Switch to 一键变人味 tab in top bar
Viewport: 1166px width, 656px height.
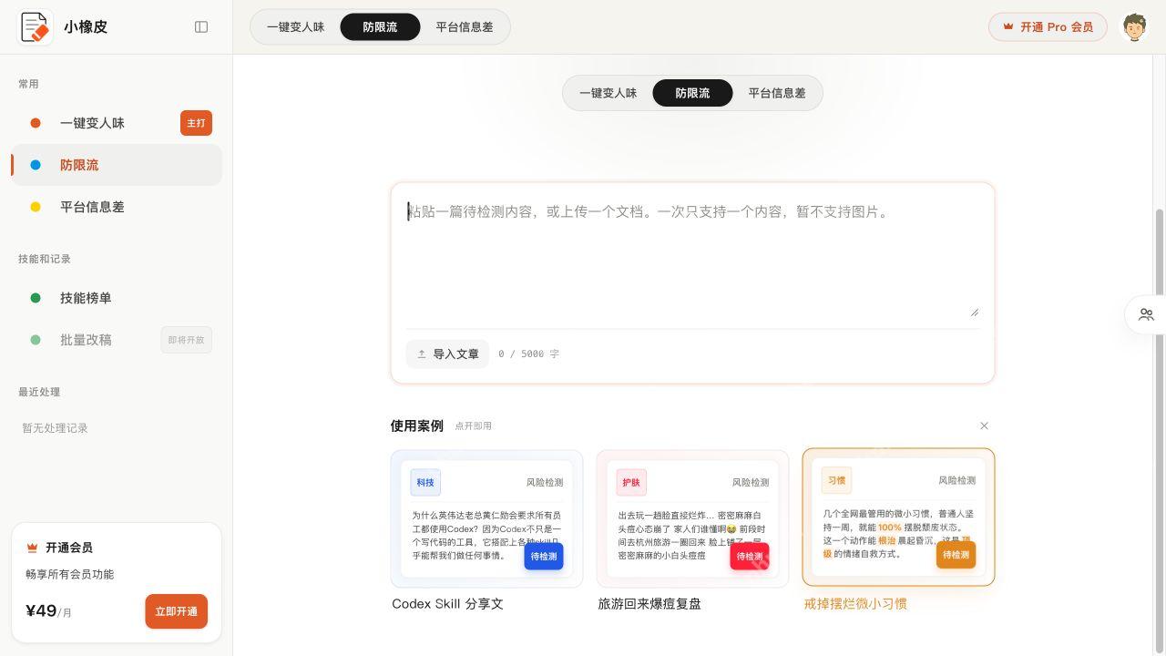296,27
